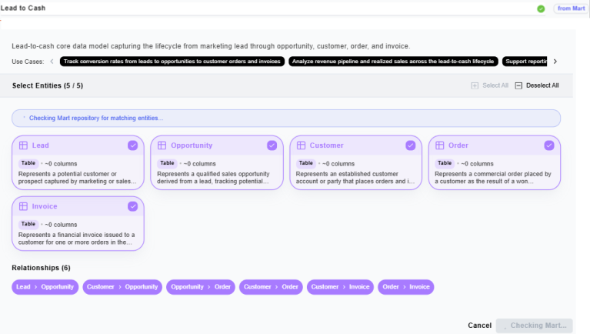The width and height of the screenshot is (590, 334).
Task: Click the Invoice card table icon
Action: [23, 206]
